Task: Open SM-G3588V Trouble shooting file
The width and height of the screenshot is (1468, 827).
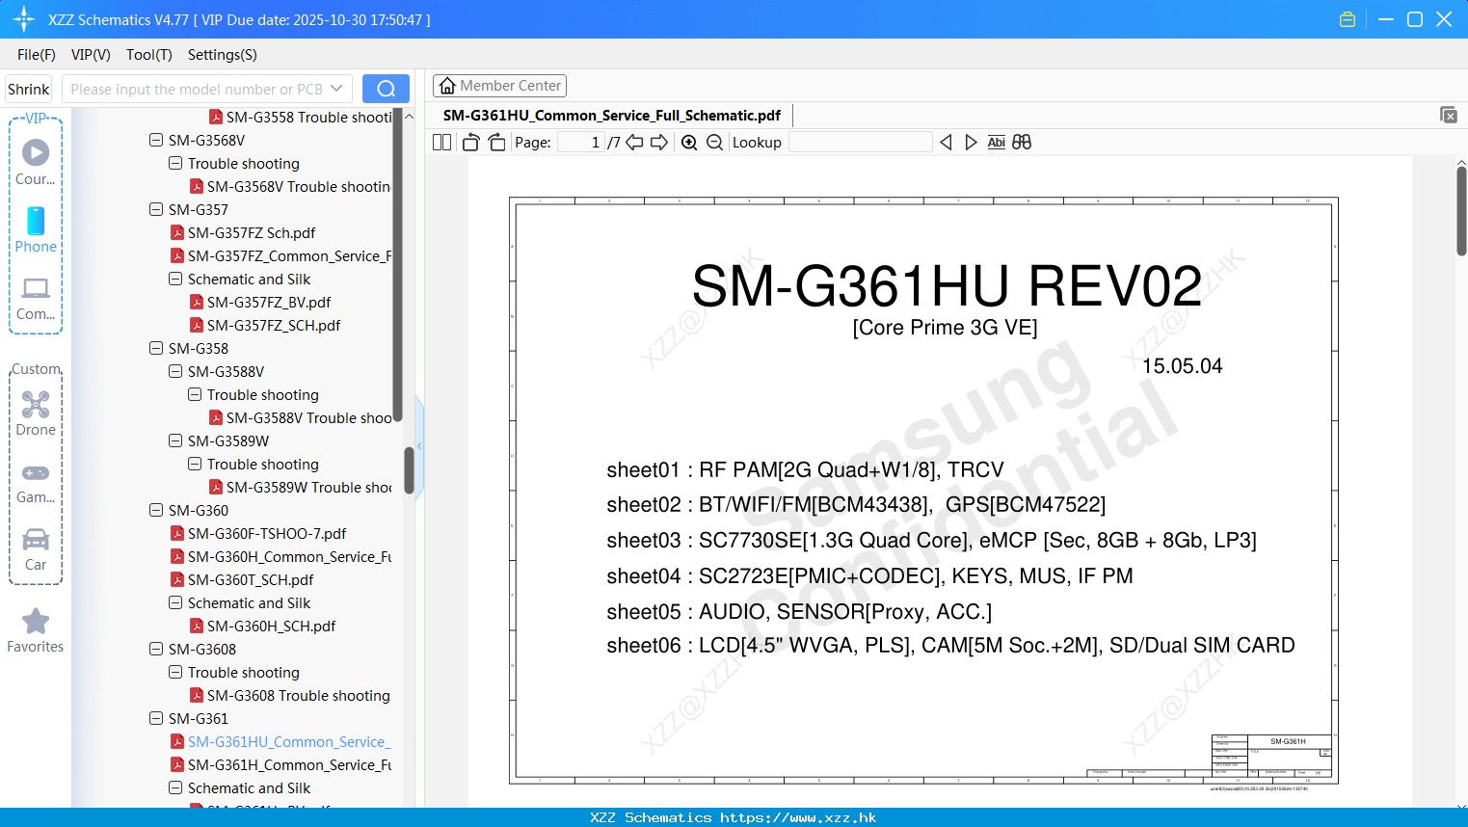Action: (x=300, y=417)
